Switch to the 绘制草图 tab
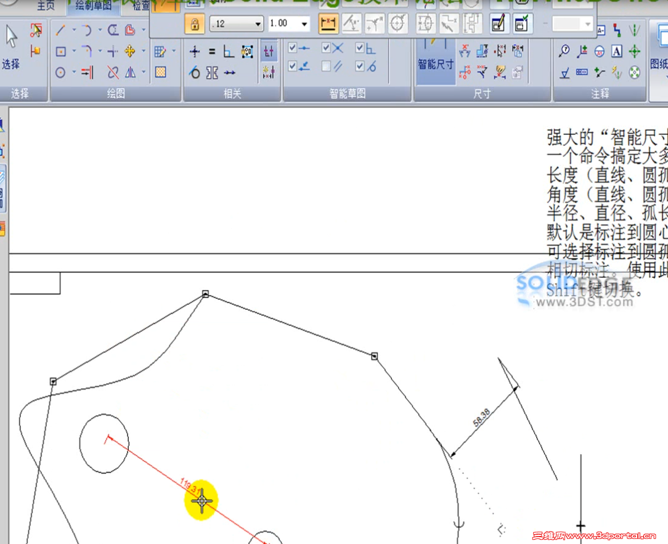This screenshot has width=668, height=544. click(93, 6)
